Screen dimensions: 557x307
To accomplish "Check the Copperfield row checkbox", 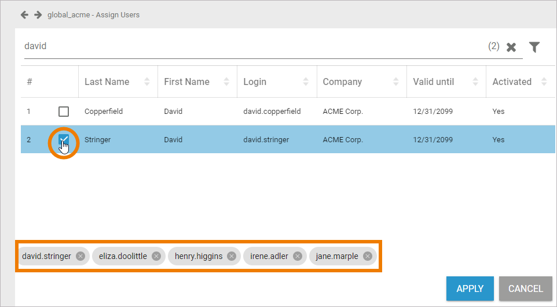I will tap(64, 112).
